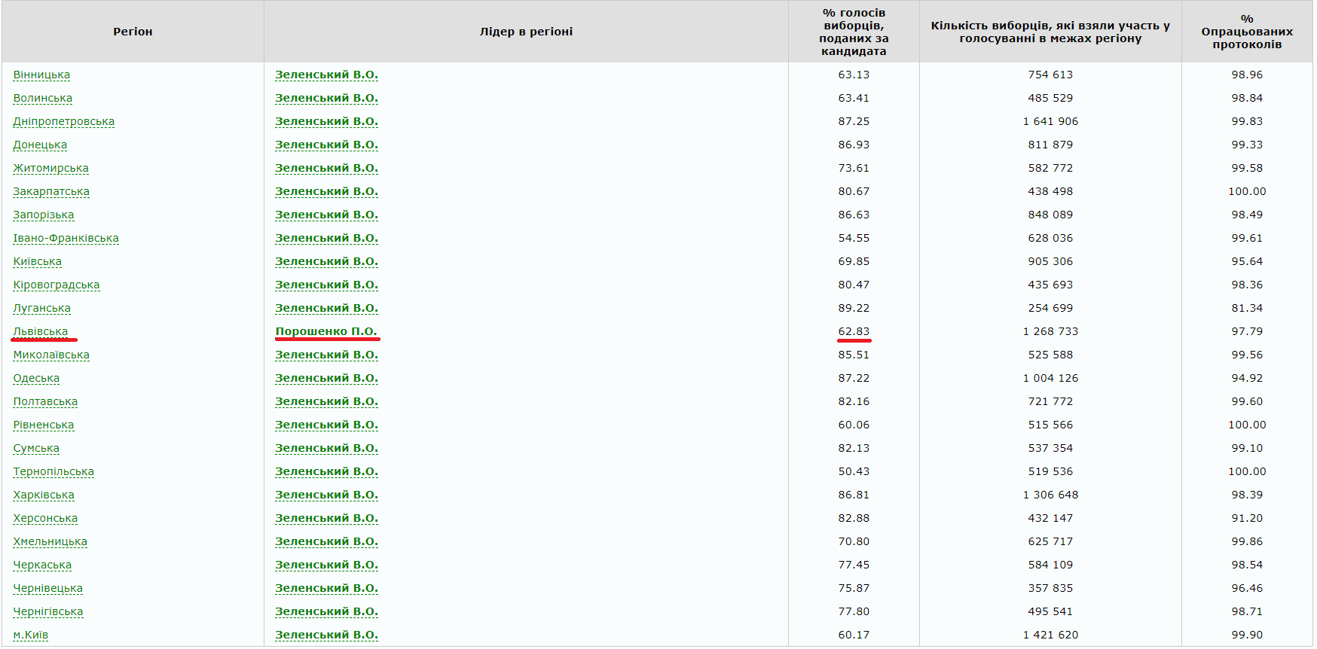Viewport: 1317px width, 649px height.
Task: Open the Тернопільська region link
Action: [53, 471]
